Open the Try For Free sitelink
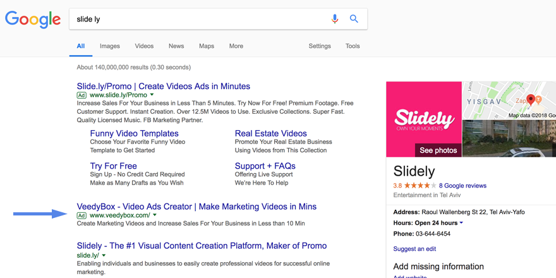The image size is (556, 278). [114, 166]
